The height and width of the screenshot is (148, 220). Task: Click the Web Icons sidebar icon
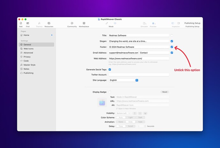point(21,48)
